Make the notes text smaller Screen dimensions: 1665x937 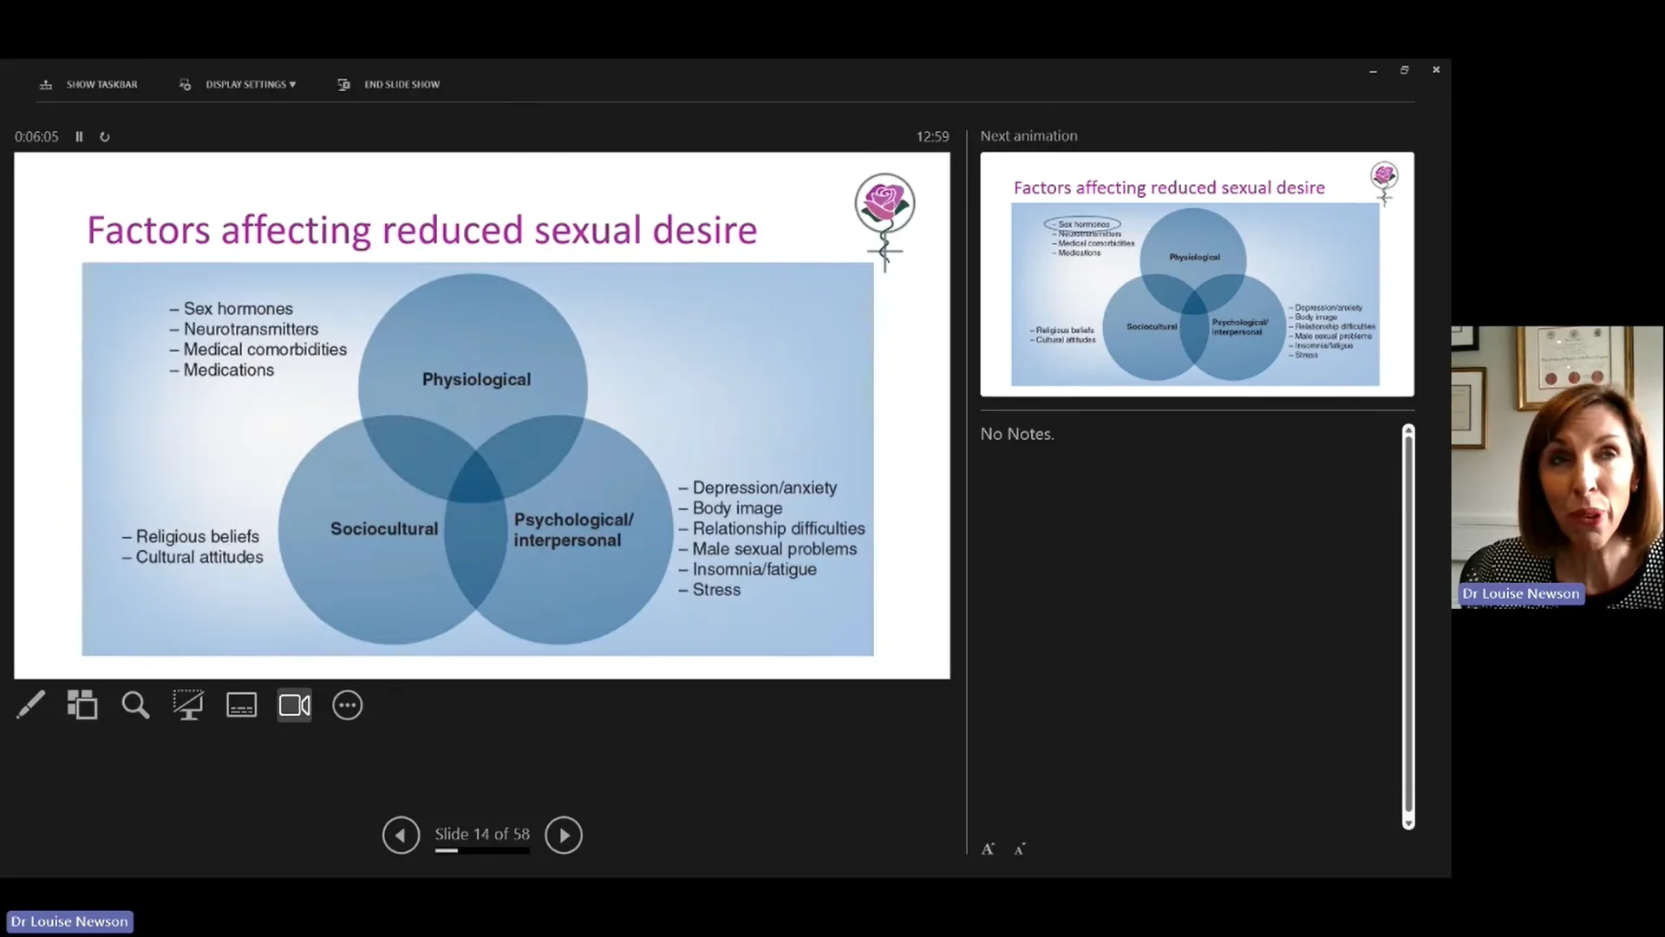tap(1020, 849)
